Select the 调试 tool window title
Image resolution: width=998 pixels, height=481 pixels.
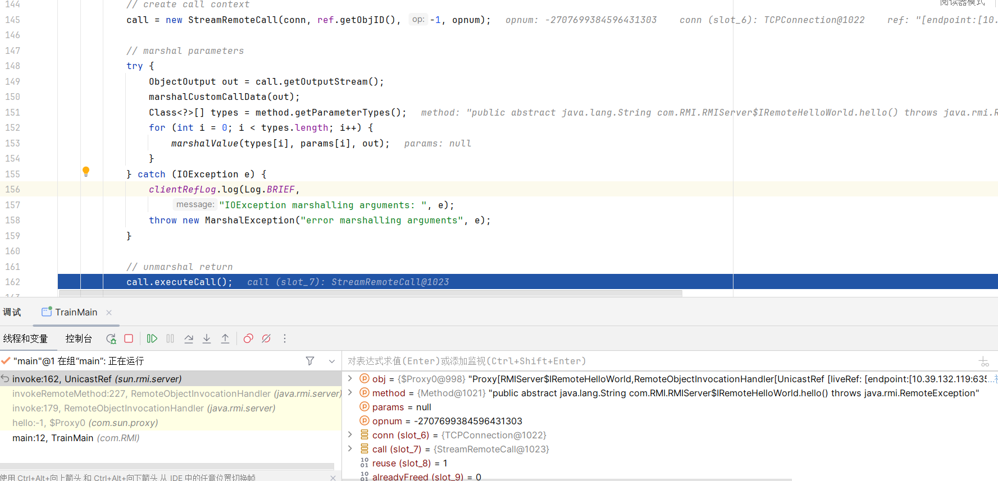point(12,312)
